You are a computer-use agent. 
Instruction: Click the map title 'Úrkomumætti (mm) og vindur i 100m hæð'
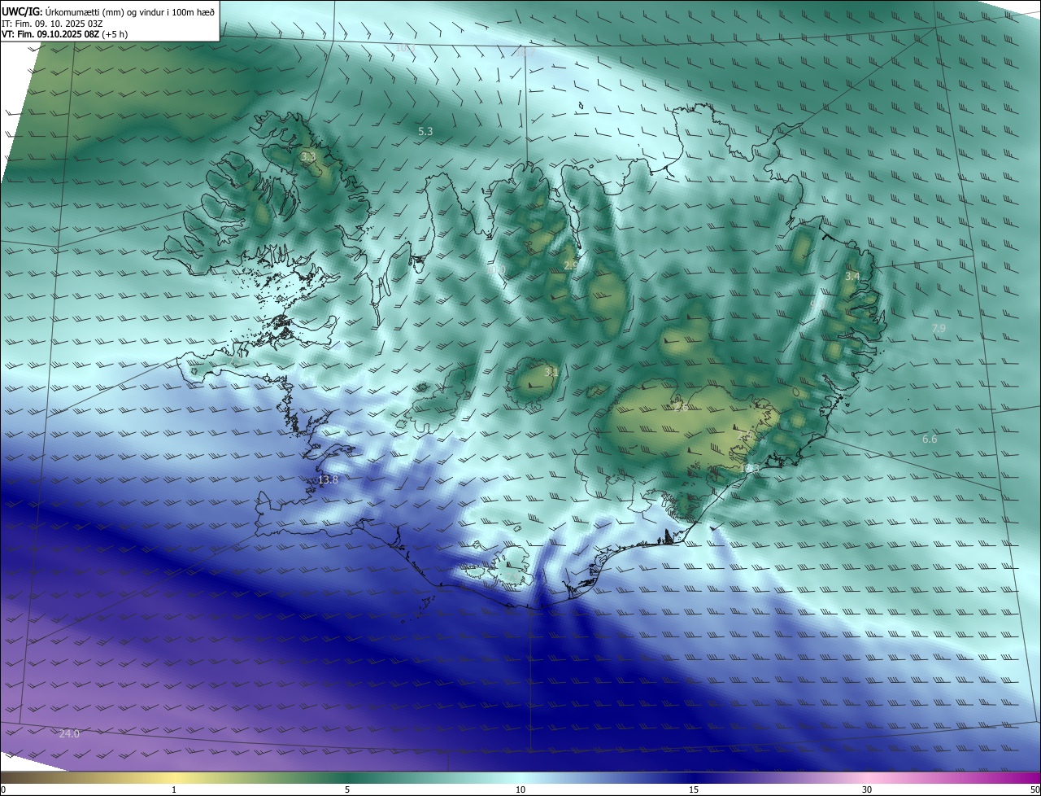tap(129, 12)
